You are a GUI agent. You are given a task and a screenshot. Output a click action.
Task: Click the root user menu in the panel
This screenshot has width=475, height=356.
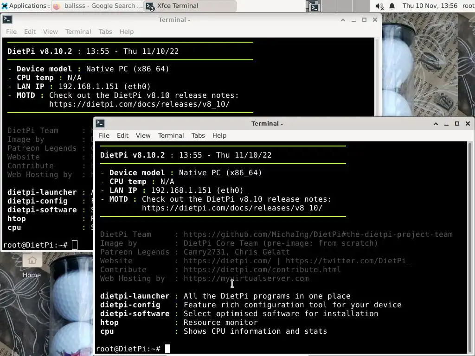[469, 6]
